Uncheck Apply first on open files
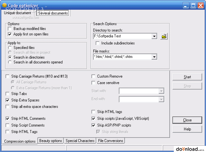Viewport: 206px width, 152px height. [x=10, y=34]
